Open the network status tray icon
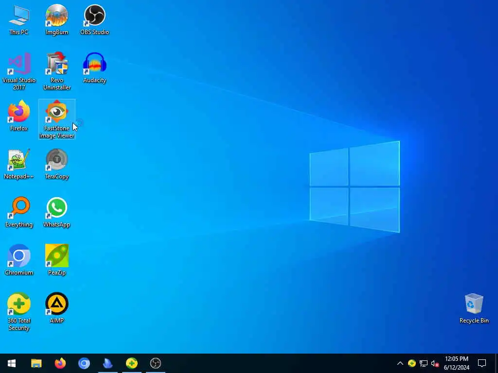 pyautogui.click(x=424, y=363)
